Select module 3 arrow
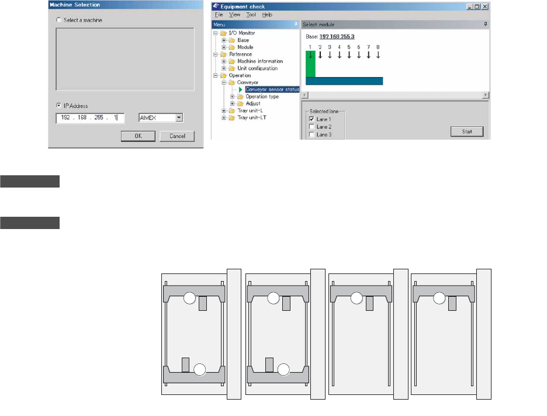The height and width of the screenshot is (416, 547). click(330, 55)
